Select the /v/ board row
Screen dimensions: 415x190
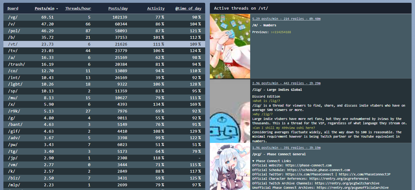(x=104, y=24)
